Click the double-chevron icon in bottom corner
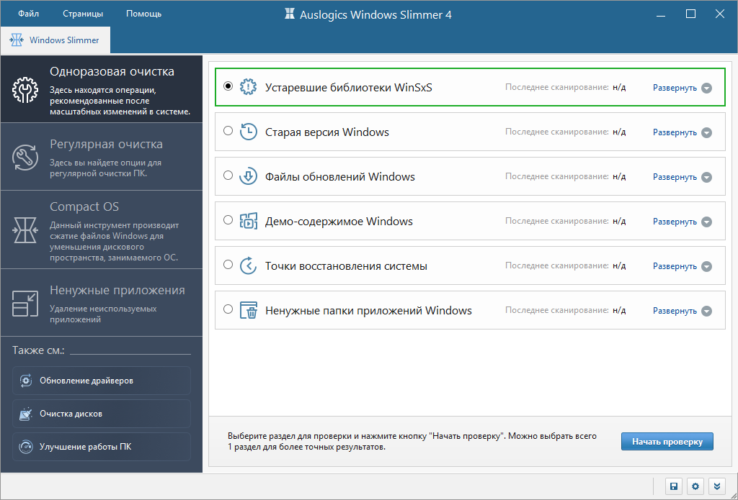Screen dimensions: 738x500 [716, 486]
